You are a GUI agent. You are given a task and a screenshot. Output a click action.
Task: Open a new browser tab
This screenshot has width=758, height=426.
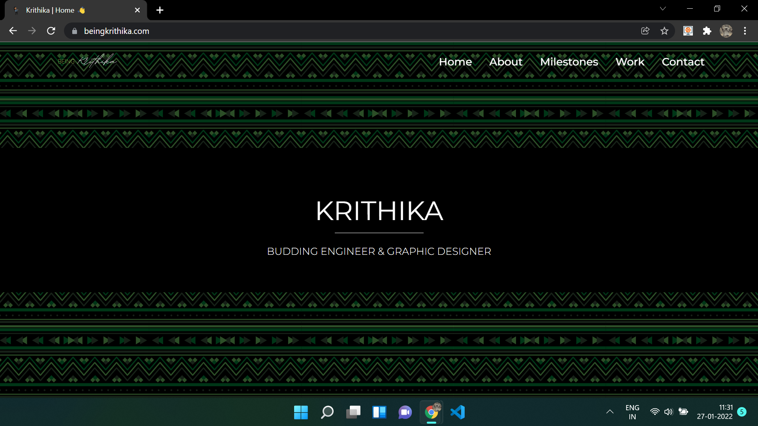coord(160,10)
